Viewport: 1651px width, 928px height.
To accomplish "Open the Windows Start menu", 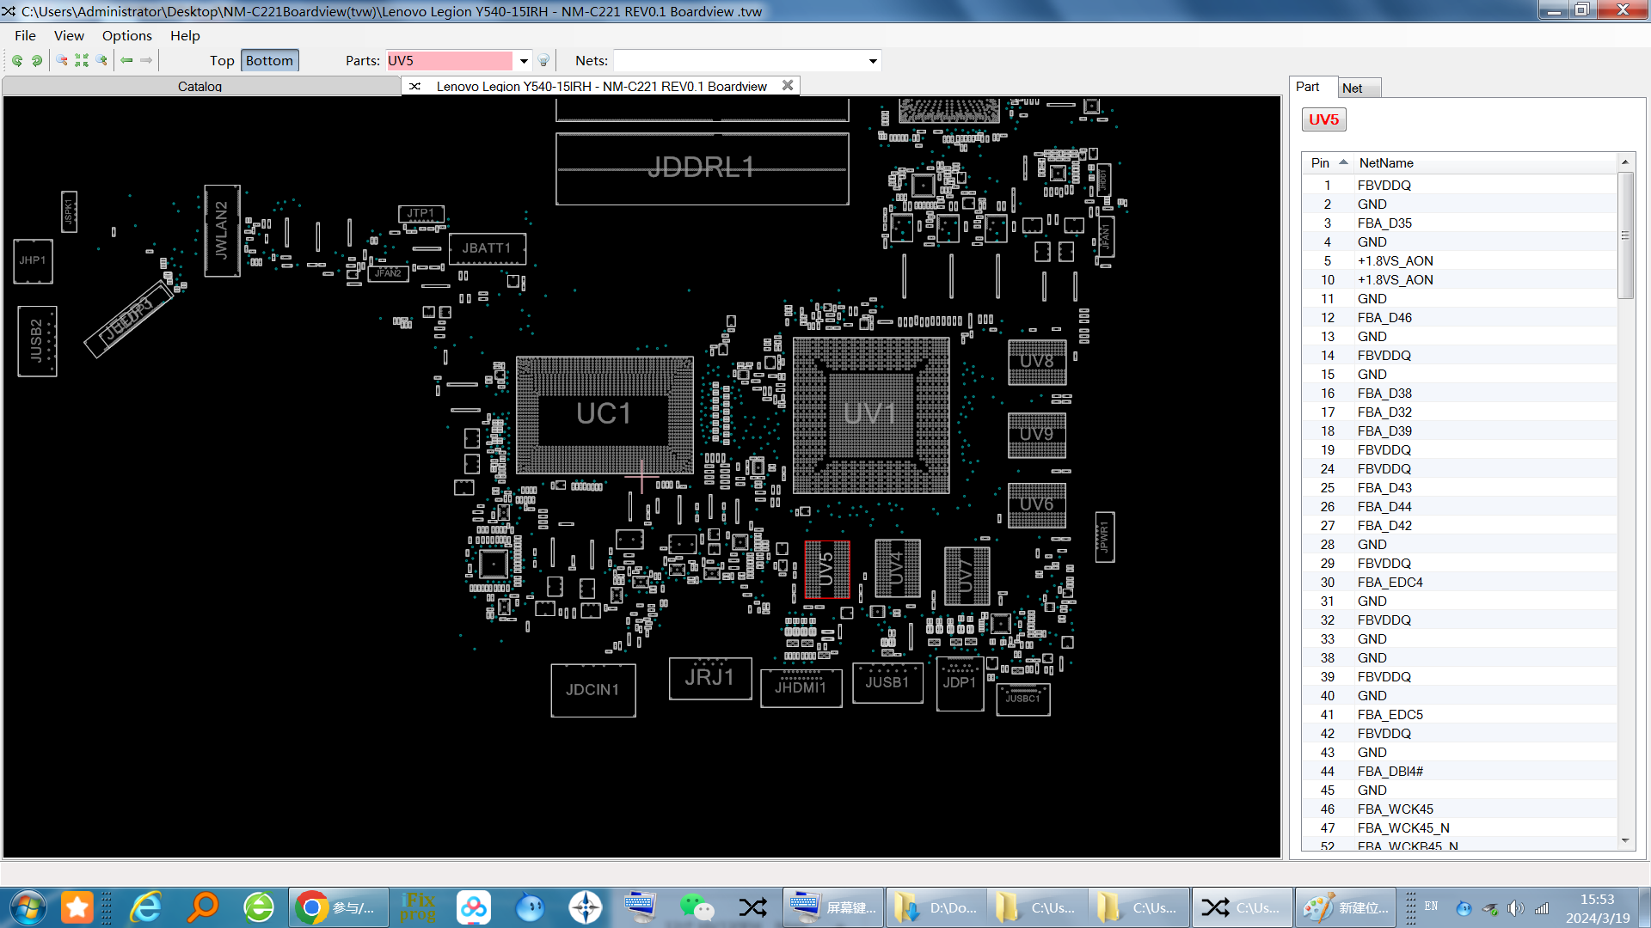I will [x=28, y=907].
